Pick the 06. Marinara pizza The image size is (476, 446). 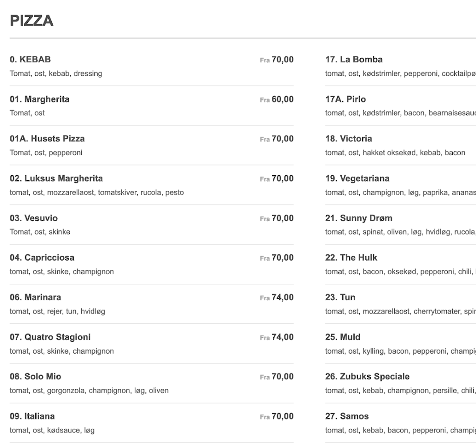(x=35, y=297)
